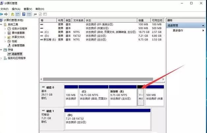Viewport: 207px width, 133px height.
Task: Click the Computer Management title bar icon
Action: pos(2,3)
